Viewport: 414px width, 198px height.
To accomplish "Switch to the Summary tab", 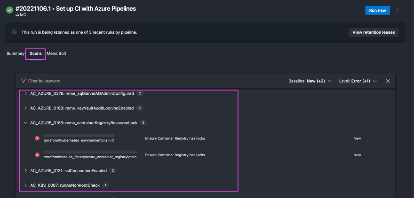I will pos(16,53).
